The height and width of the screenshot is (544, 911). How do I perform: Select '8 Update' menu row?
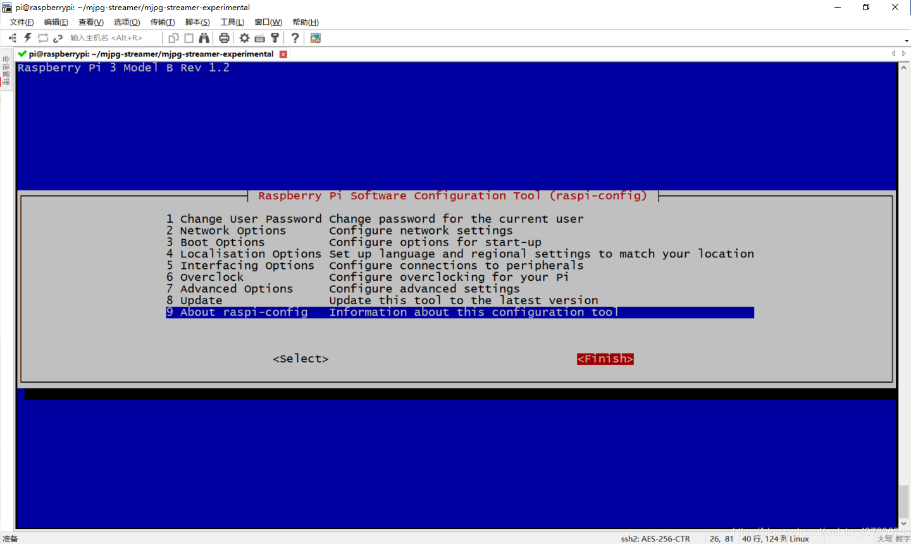460,300
